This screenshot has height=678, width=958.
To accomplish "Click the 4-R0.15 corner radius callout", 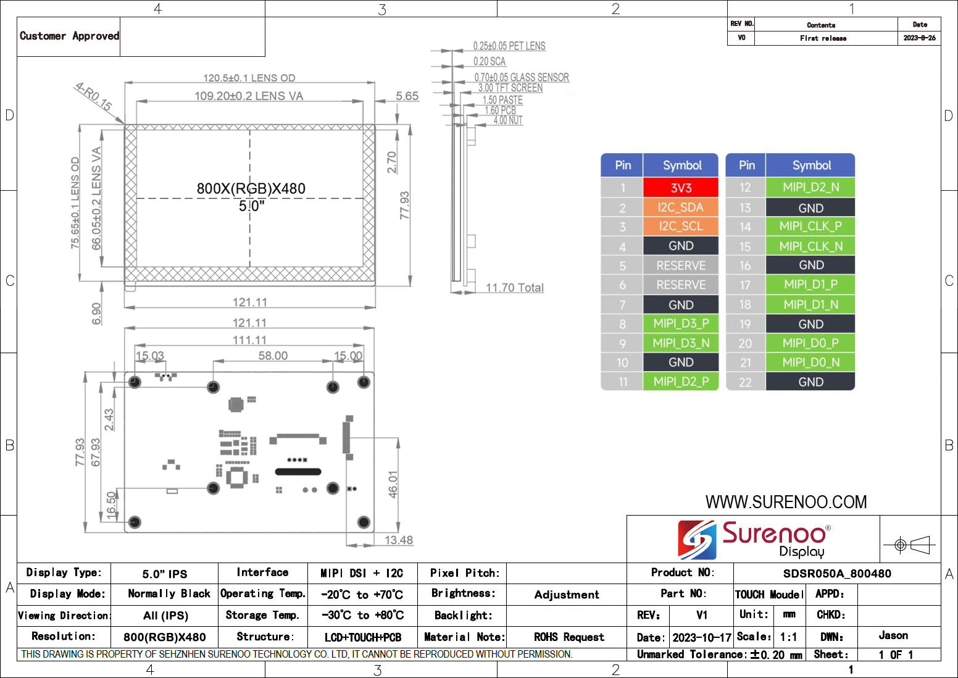I will (94, 97).
